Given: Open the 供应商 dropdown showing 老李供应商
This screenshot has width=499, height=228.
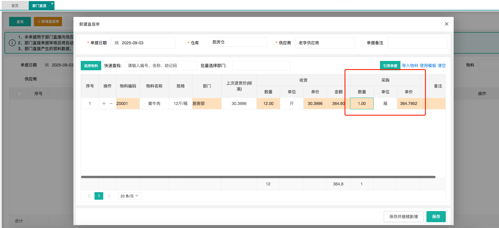Looking at the screenshot, I should [325, 43].
